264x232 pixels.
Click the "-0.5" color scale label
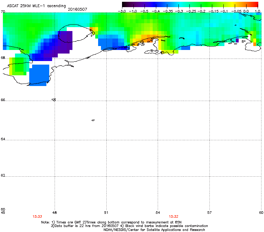click(144, 11)
